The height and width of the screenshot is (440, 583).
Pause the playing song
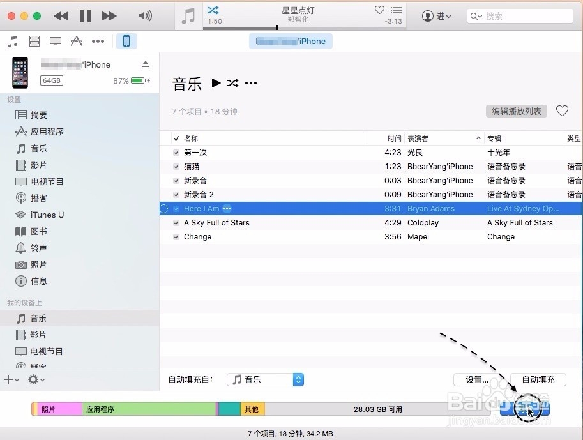(x=85, y=16)
